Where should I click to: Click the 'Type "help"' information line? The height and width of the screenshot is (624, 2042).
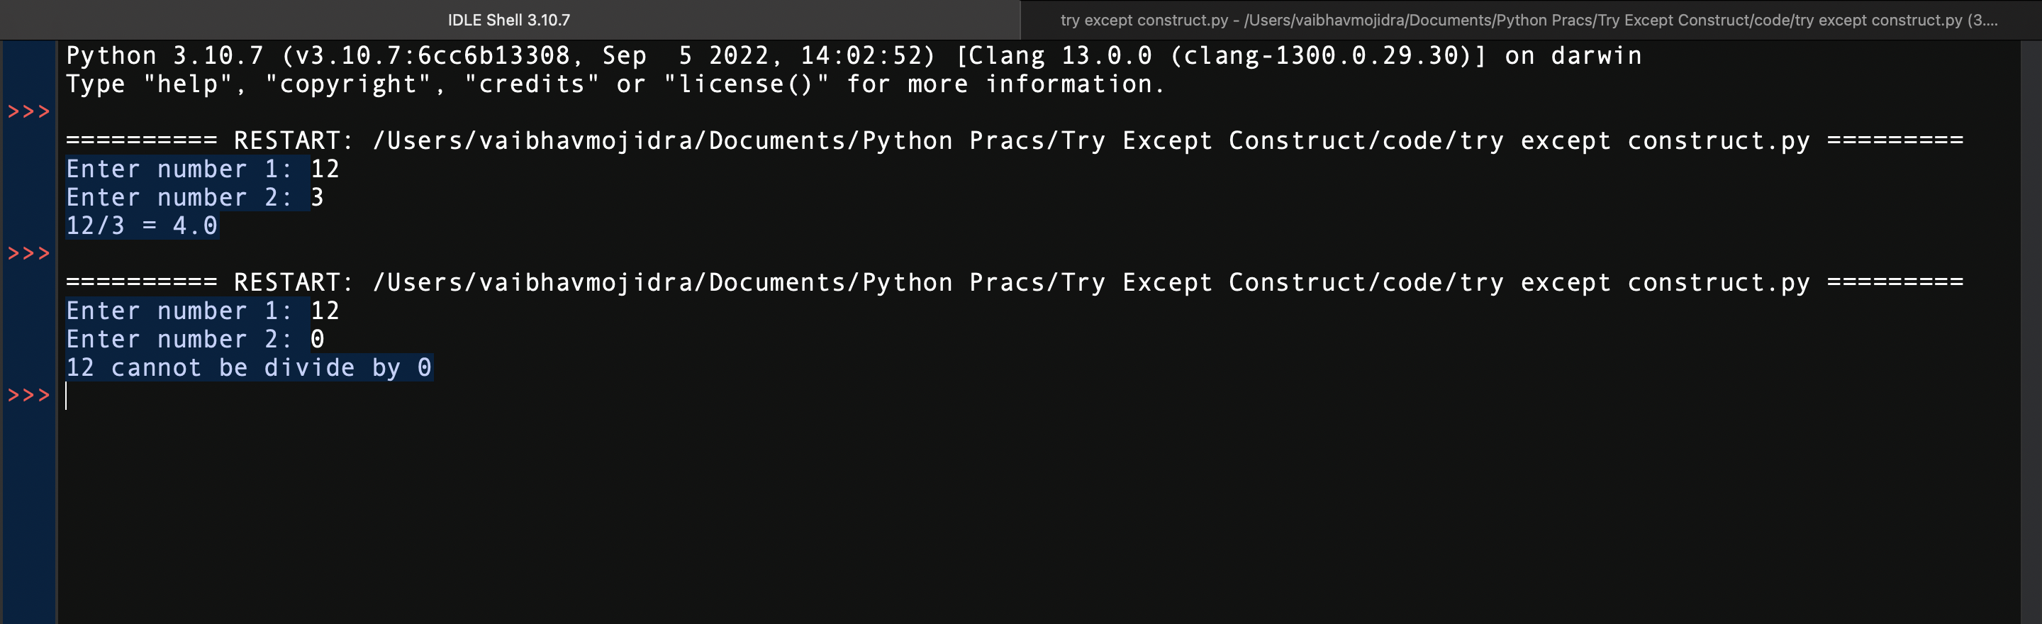click(615, 84)
